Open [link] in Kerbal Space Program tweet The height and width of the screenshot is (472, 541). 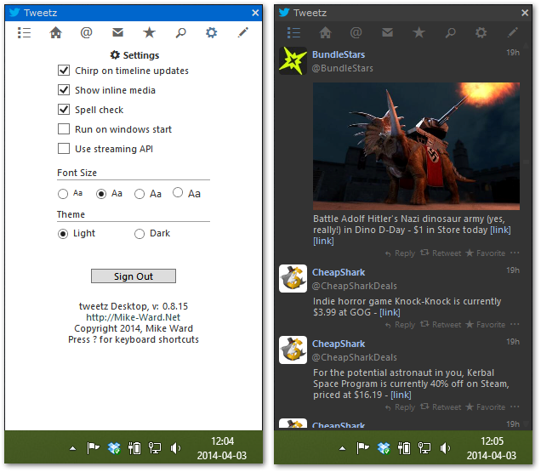click(x=401, y=395)
